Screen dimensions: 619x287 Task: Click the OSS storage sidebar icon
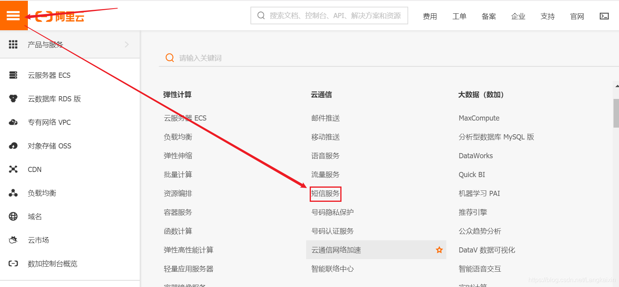click(x=13, y=146)
